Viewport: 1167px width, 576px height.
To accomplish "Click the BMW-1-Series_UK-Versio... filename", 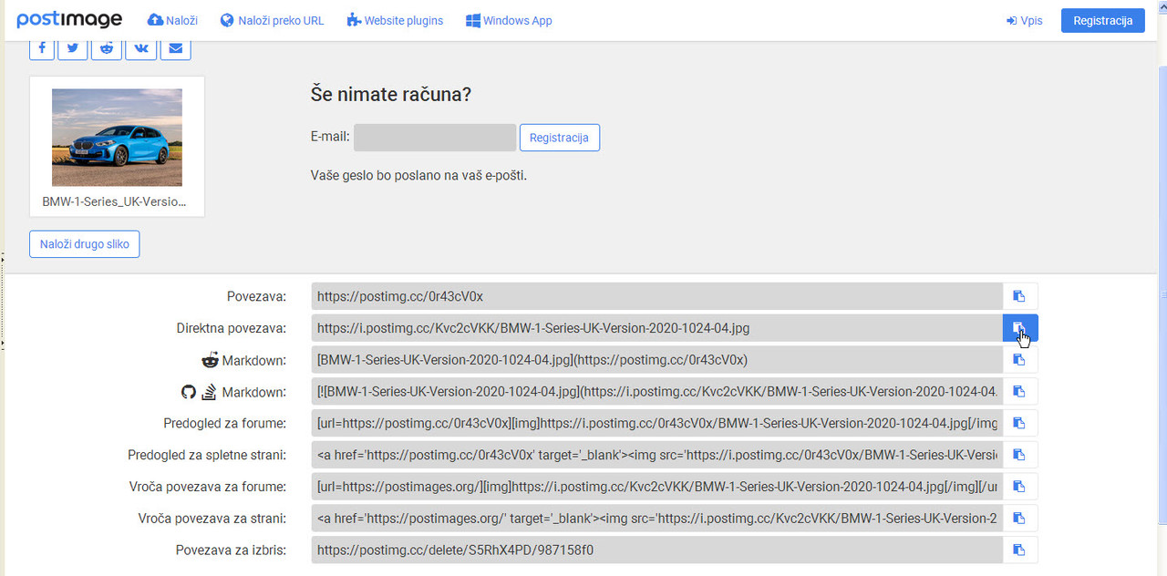I will [114, 201].
